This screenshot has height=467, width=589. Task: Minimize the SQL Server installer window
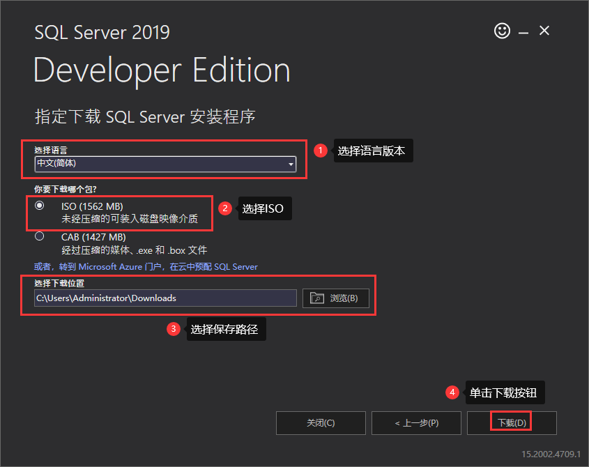tap(523, 33)
